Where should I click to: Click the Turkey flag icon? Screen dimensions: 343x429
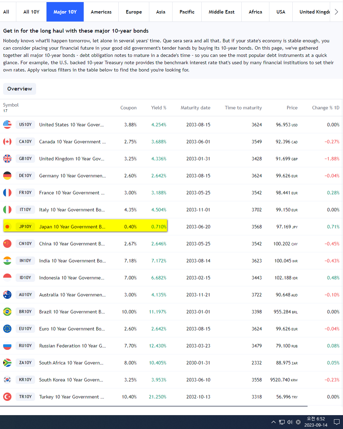[x=7, y=397]
